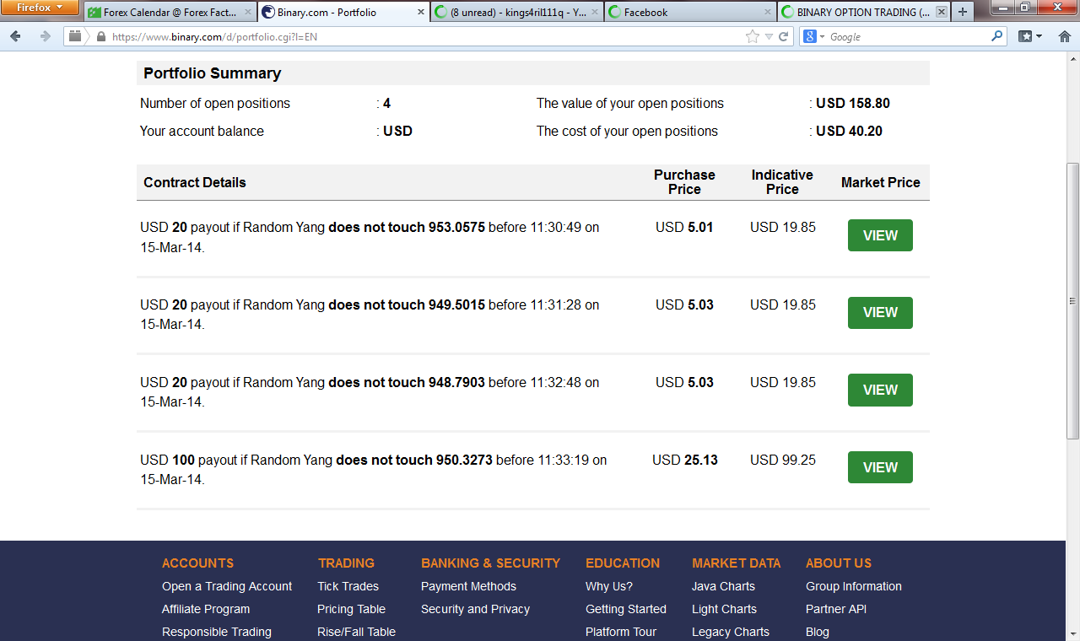1080x641 pixels.
Task: Open the Pricing Table link
Action: pos(351,609)
